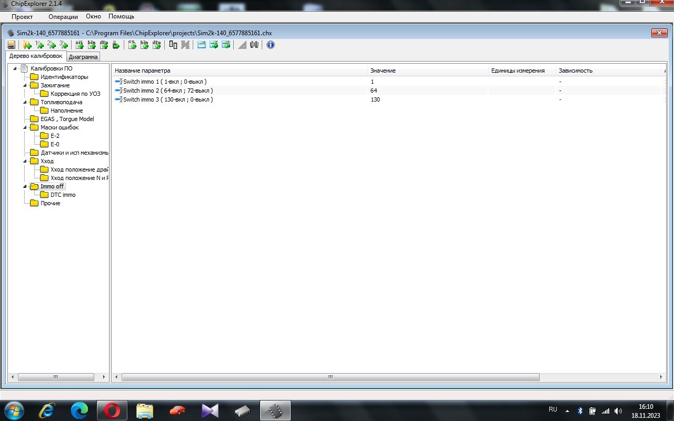Click the save project disk icon

pyautogui.click(x=12, y=45)
